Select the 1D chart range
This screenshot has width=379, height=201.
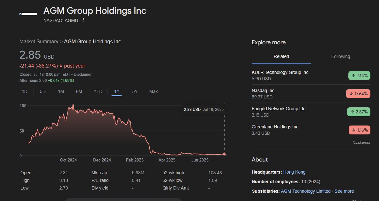point(25,91)
